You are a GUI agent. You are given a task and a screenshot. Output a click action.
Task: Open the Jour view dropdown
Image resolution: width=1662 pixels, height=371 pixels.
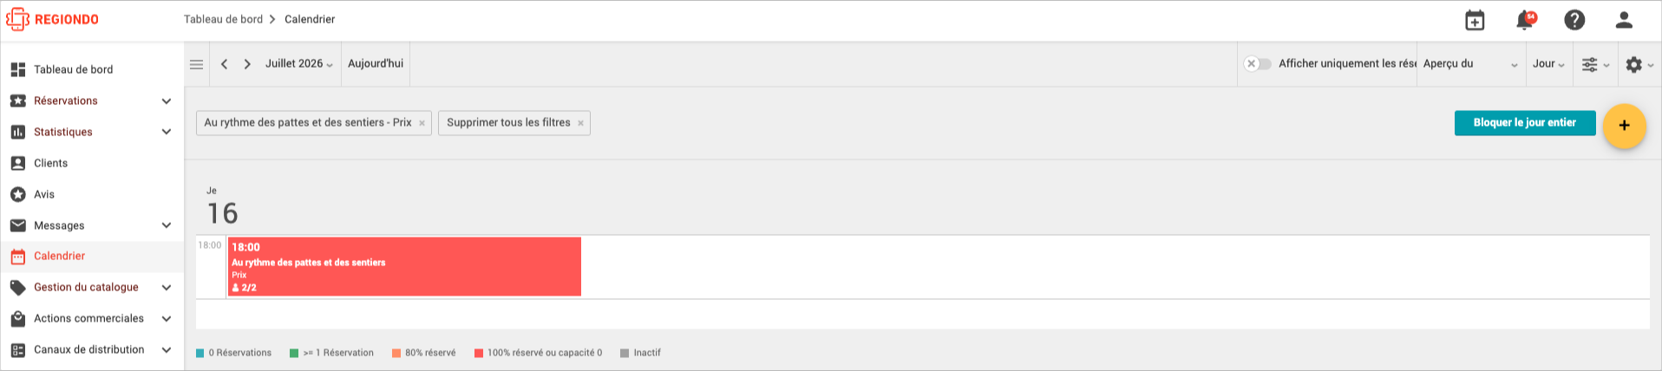click(1548, 64)
